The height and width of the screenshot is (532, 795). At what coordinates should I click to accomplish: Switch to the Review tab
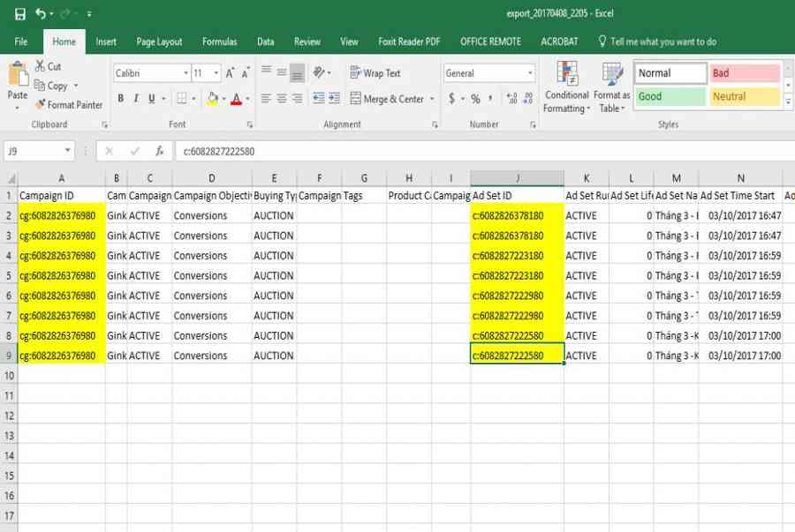307,41
